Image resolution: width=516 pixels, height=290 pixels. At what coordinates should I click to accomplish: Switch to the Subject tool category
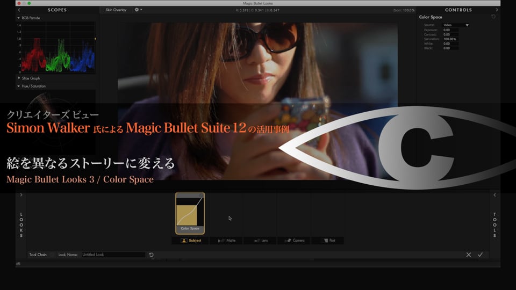click(190, 241)
